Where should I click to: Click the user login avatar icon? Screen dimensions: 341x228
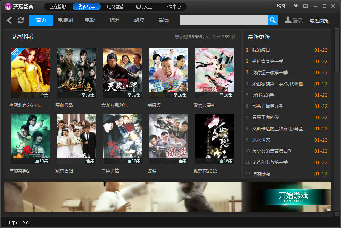point(288,20)
